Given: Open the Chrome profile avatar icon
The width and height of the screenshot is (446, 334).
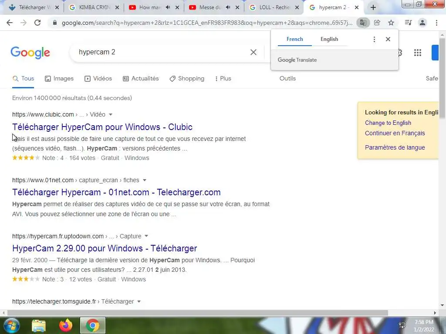Looking at the screenshot, I should pyautogui.click(x=422, y=23).
